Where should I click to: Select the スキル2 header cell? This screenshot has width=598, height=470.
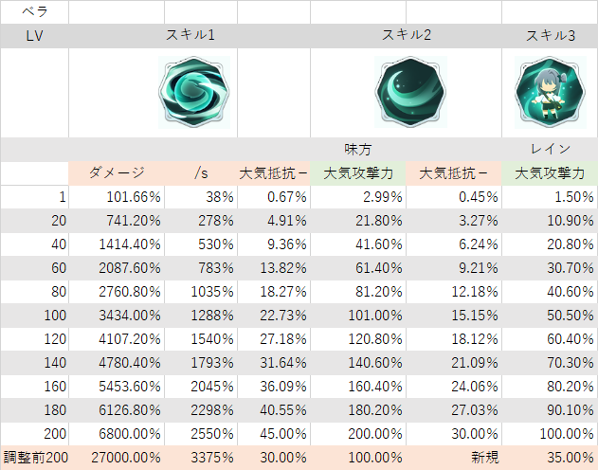407,36
